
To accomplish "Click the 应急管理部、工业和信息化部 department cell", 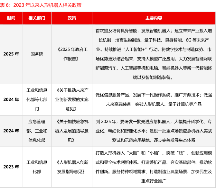I will click(x=37, y=131).
